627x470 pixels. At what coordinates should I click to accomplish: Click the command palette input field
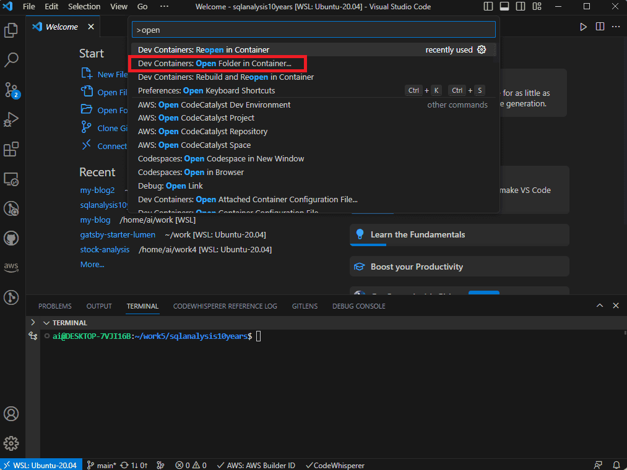point(313,30)
